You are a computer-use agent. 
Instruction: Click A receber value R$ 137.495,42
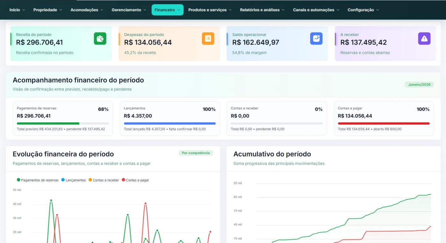click(363, 42)
